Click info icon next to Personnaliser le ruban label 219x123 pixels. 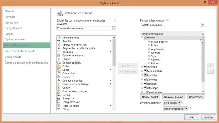click(x=167, y=20)
